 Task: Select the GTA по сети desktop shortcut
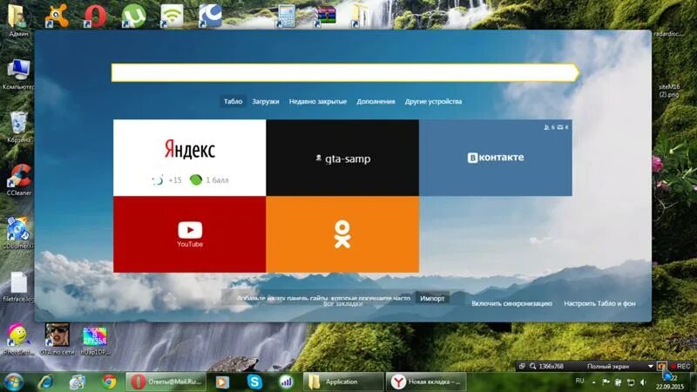[x=57, y=339]
